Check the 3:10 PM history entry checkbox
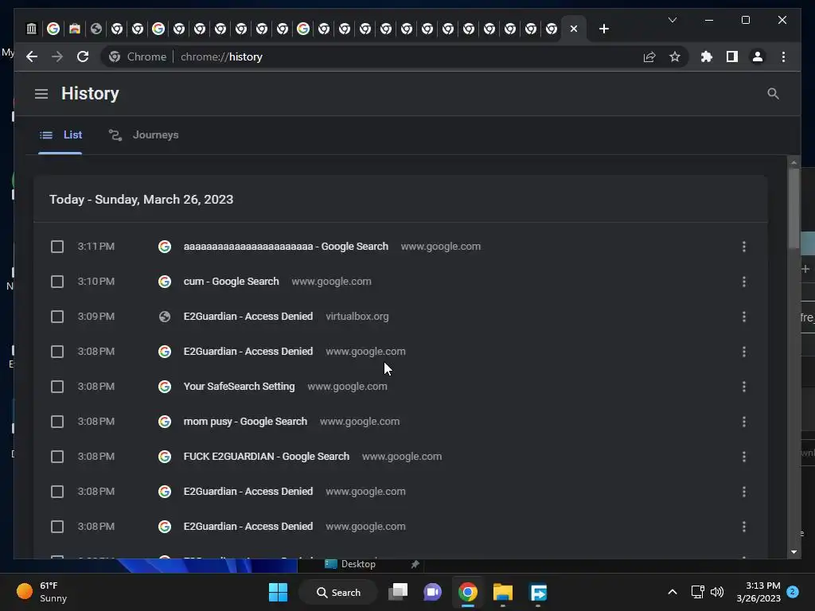This screenshot has height=611, width=815. click(x=57, y=282)
